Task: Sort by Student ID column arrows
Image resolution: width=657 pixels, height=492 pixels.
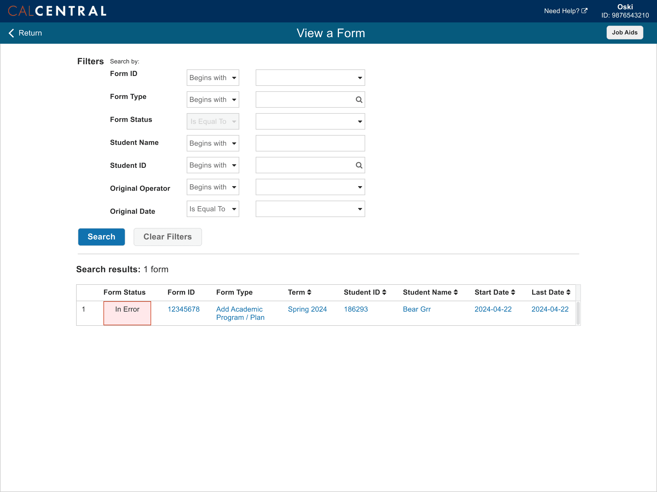Action: (384, 292)
